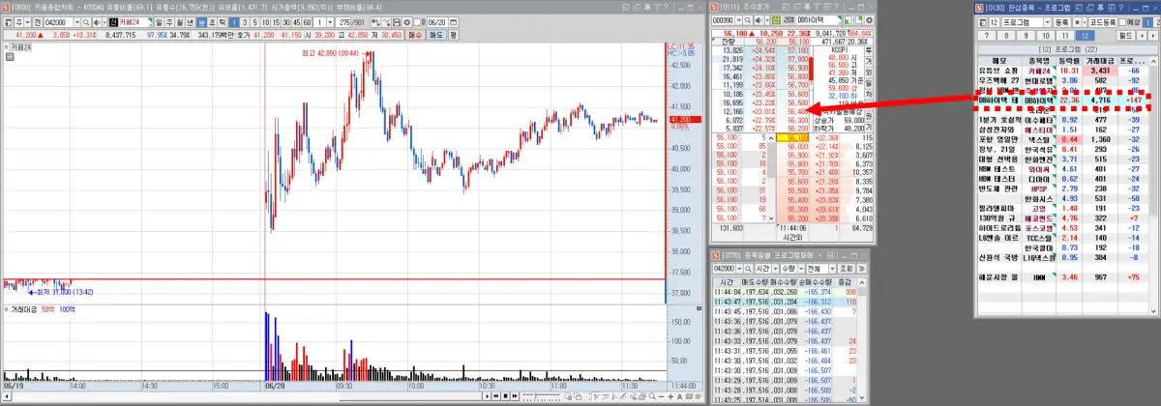Open the 전체 dropdown in 프로그램매매 window
This screenshot has height=406, width=1161.
pos(833,269)
